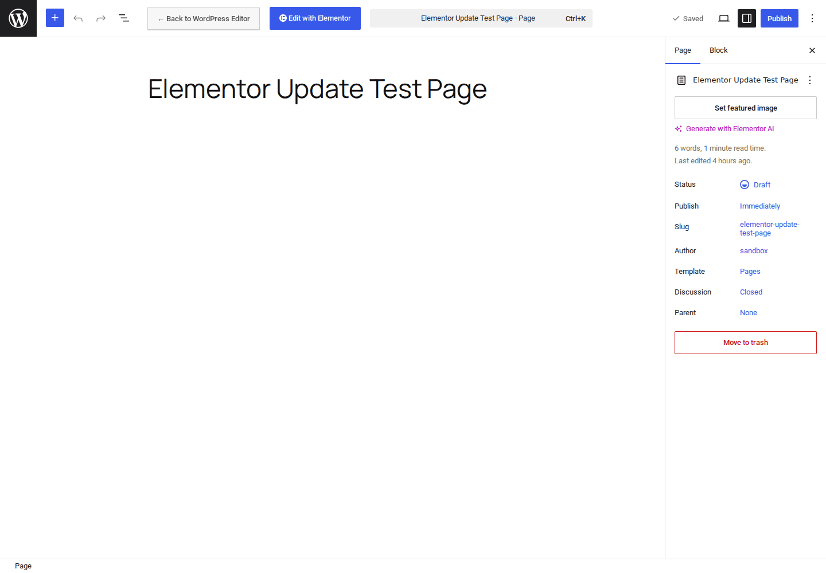This screenshot has height=573, width=826.
Task: Click the page document icon in sidebar
Action: [x=681, y=80]
